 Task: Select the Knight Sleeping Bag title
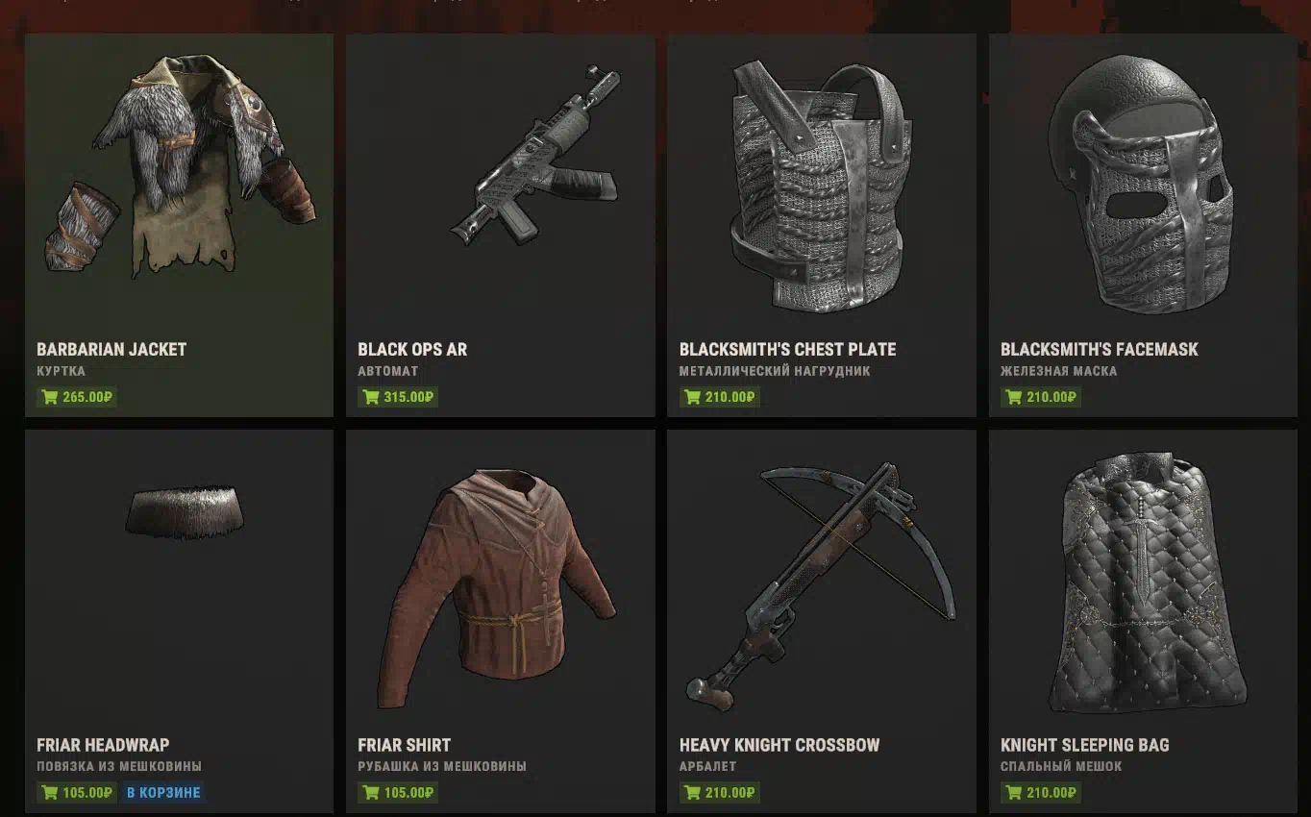1085,745
